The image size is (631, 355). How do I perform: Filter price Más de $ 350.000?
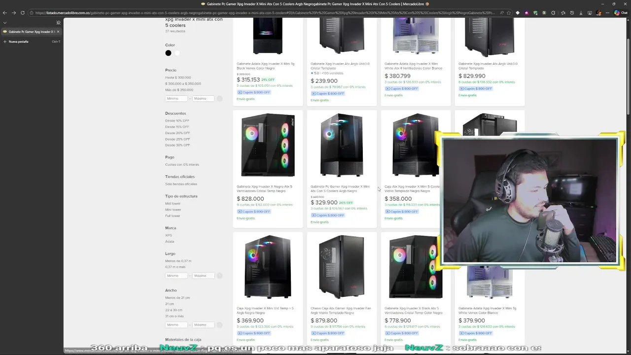[x=179, y=90]
